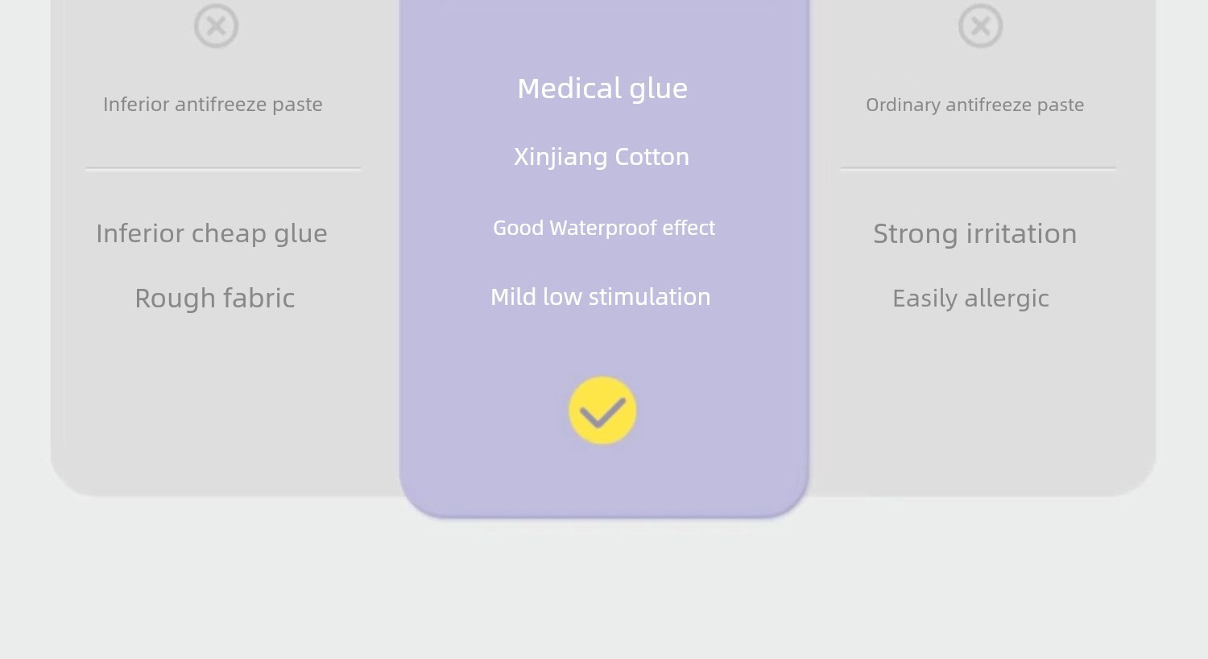The width and height of the screenshot is (1208, 659).
Task: Click the purple center card background
Action: coord(604,483)
